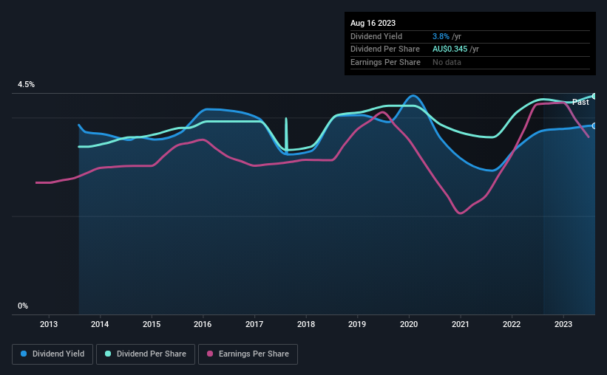Click the 4.5% y-axis label
The width and height of the screenshot is (607, 375).
27,84
